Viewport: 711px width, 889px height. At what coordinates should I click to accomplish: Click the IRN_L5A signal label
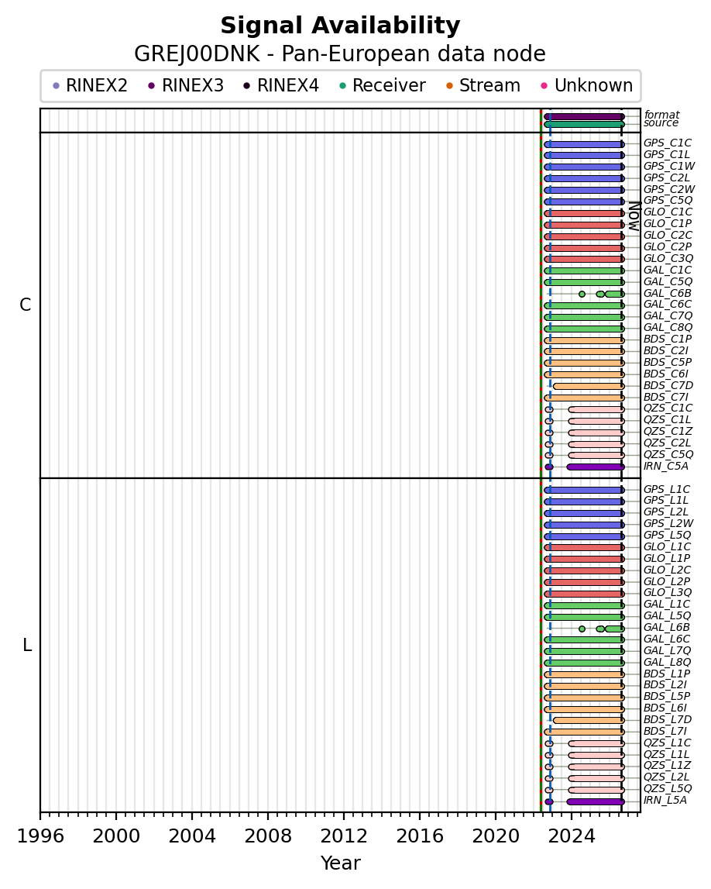click(x=665, y=801)
